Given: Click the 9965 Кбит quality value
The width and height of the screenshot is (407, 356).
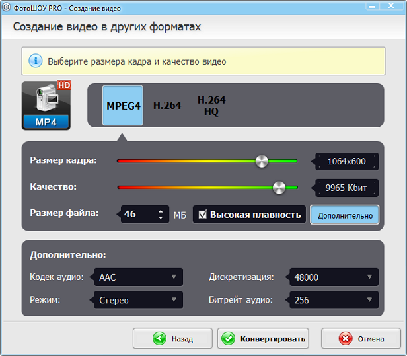Looking at the screenshot, I should pos(347,188).
